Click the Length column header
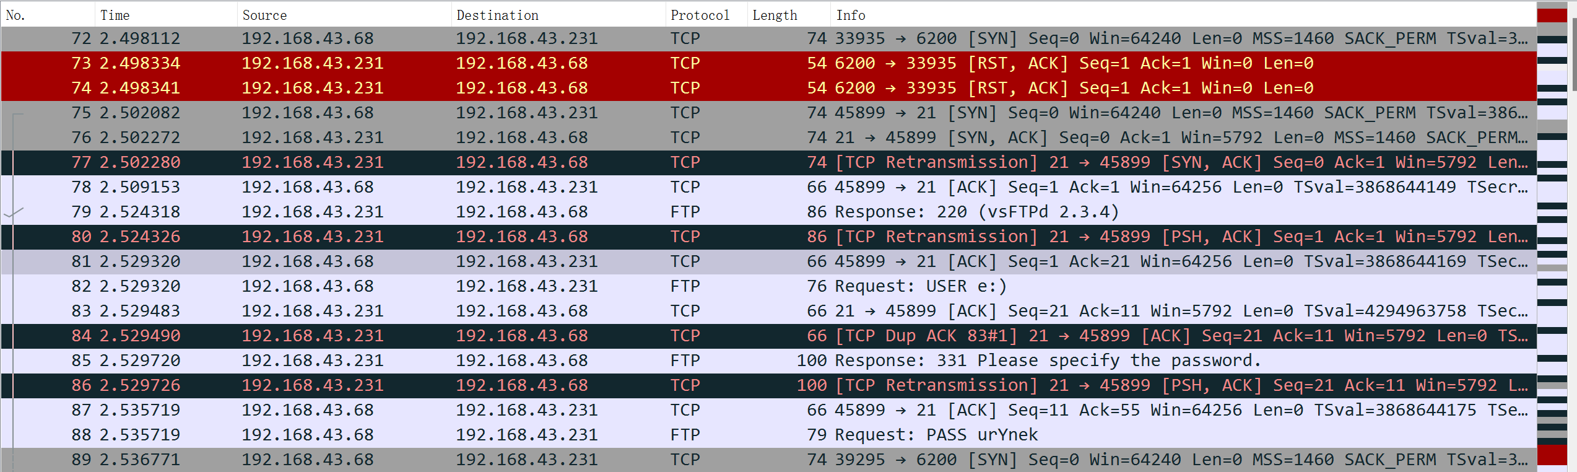The image size is (1577, 472). click(789, 15)
